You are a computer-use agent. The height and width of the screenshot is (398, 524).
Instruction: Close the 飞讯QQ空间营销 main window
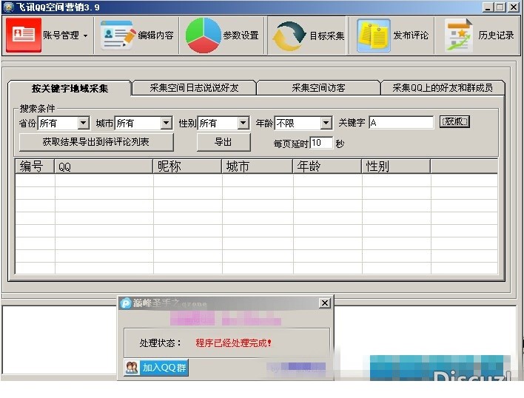point(513,7)
